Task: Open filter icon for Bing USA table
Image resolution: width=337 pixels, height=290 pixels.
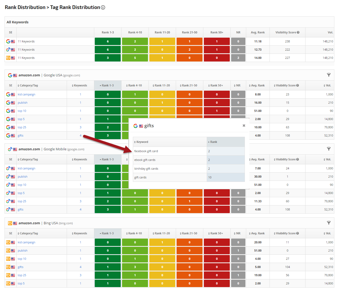Action: point(329,223)
